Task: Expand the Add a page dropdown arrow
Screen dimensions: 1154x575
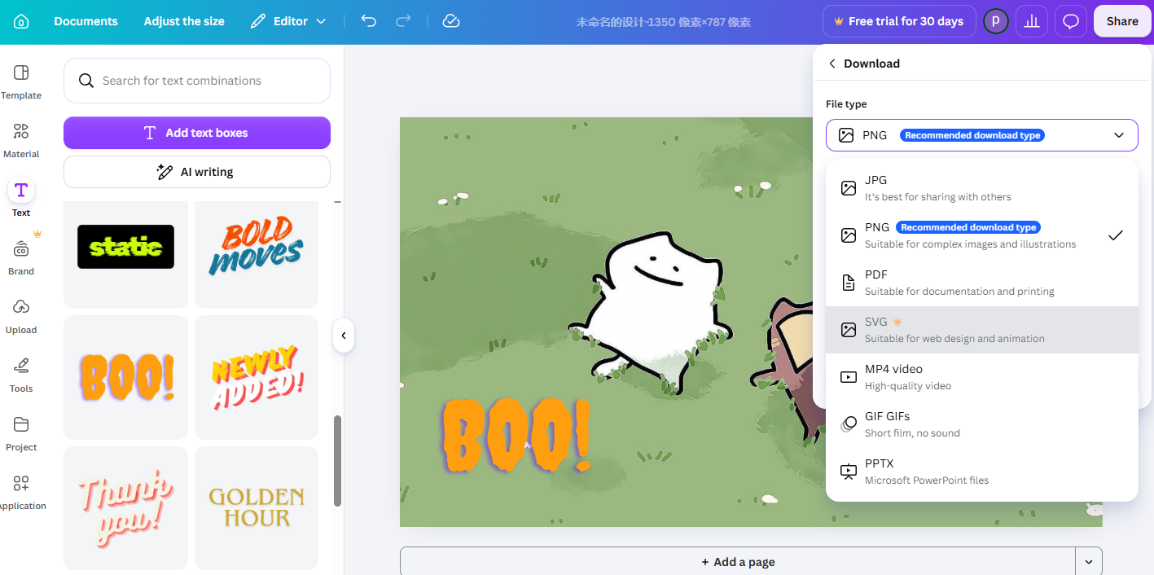Action: pyautogui.click(x=1089, y=562)
